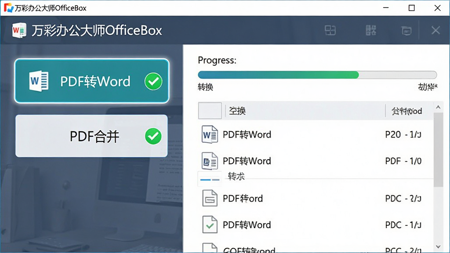The width and height of the screenshot is (450, 253).
Task: Select the PDF转Word text in the P20 row
Action: 247,134
